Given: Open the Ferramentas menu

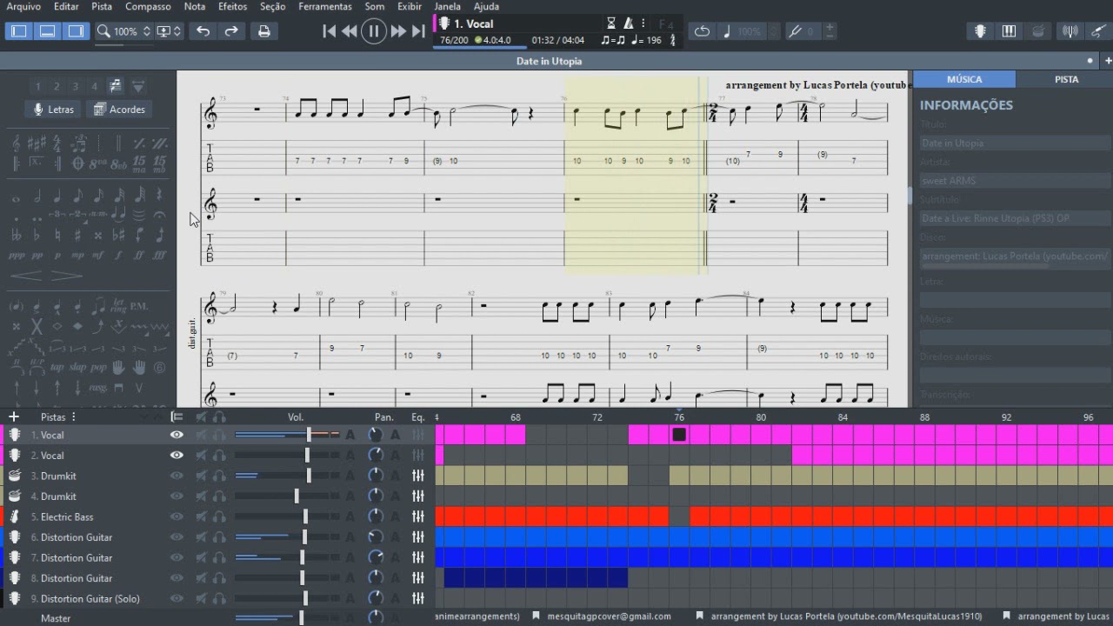Looking at the screenshot, I should coord(325,6).
